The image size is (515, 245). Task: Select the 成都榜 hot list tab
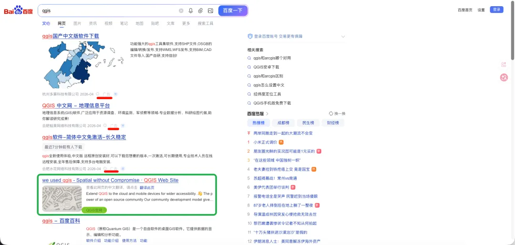(x=283, y=123)
